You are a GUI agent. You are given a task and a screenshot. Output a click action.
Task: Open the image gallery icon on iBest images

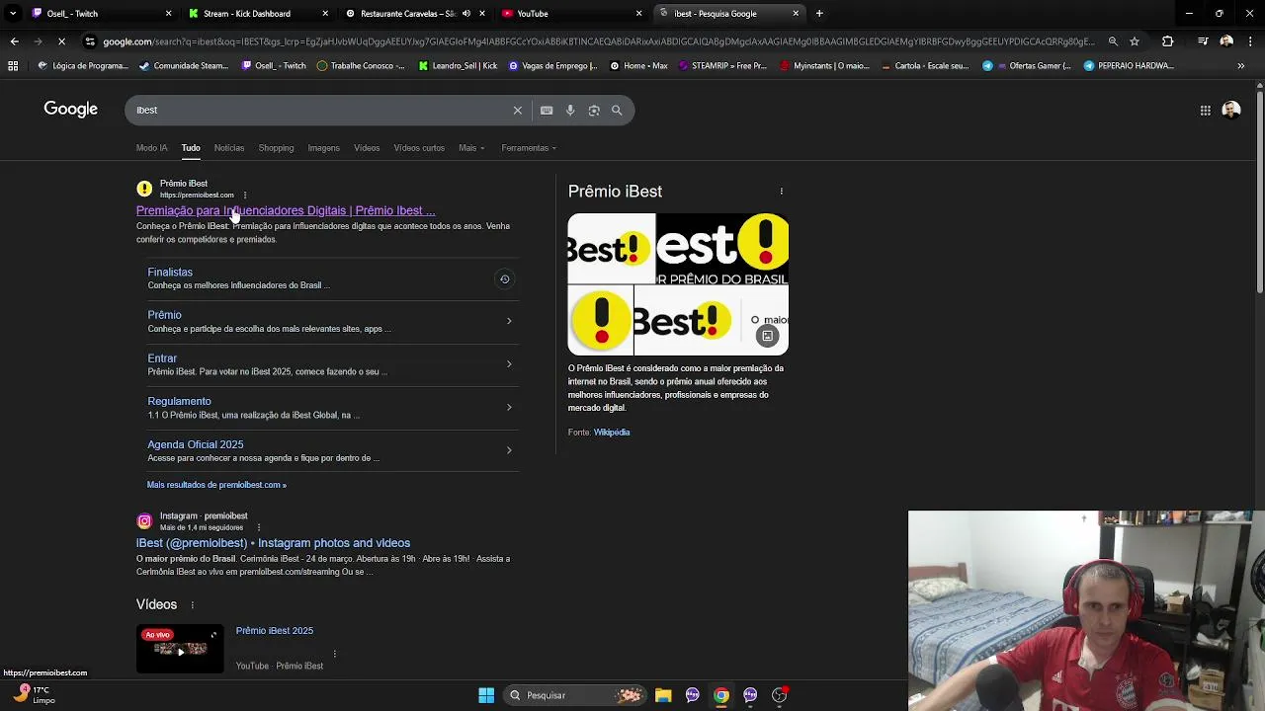[x=767, y=337]
